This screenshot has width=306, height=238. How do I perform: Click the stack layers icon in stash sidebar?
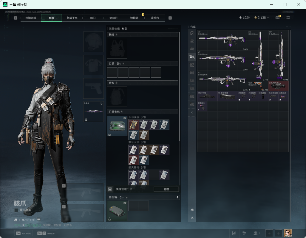click(192, 210)
